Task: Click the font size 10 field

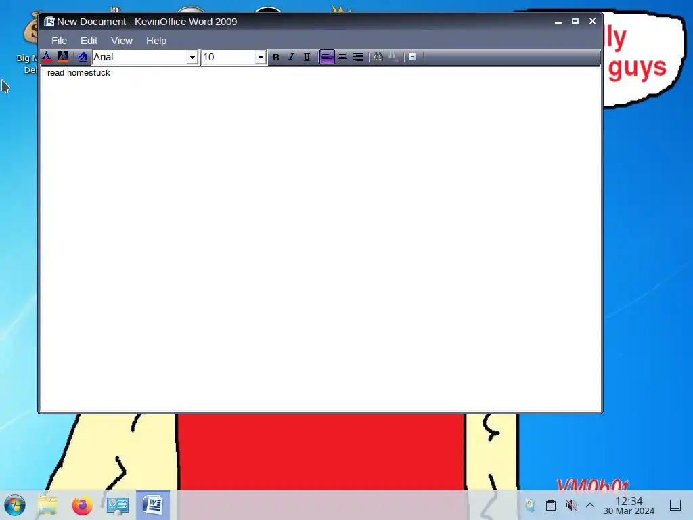Action: 229,57
